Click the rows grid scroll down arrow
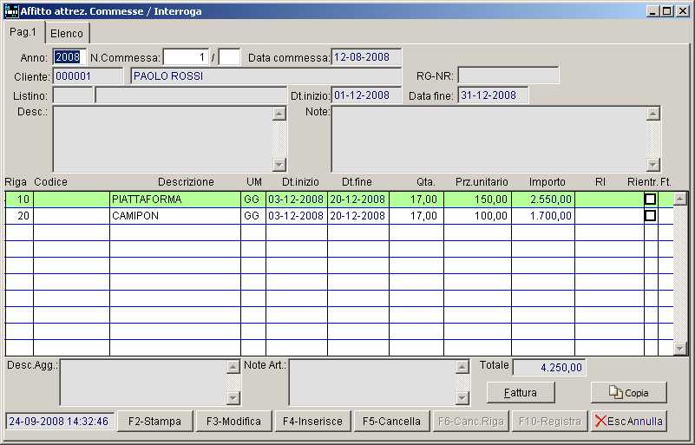 pyautogui.click(x=680, y=349)
